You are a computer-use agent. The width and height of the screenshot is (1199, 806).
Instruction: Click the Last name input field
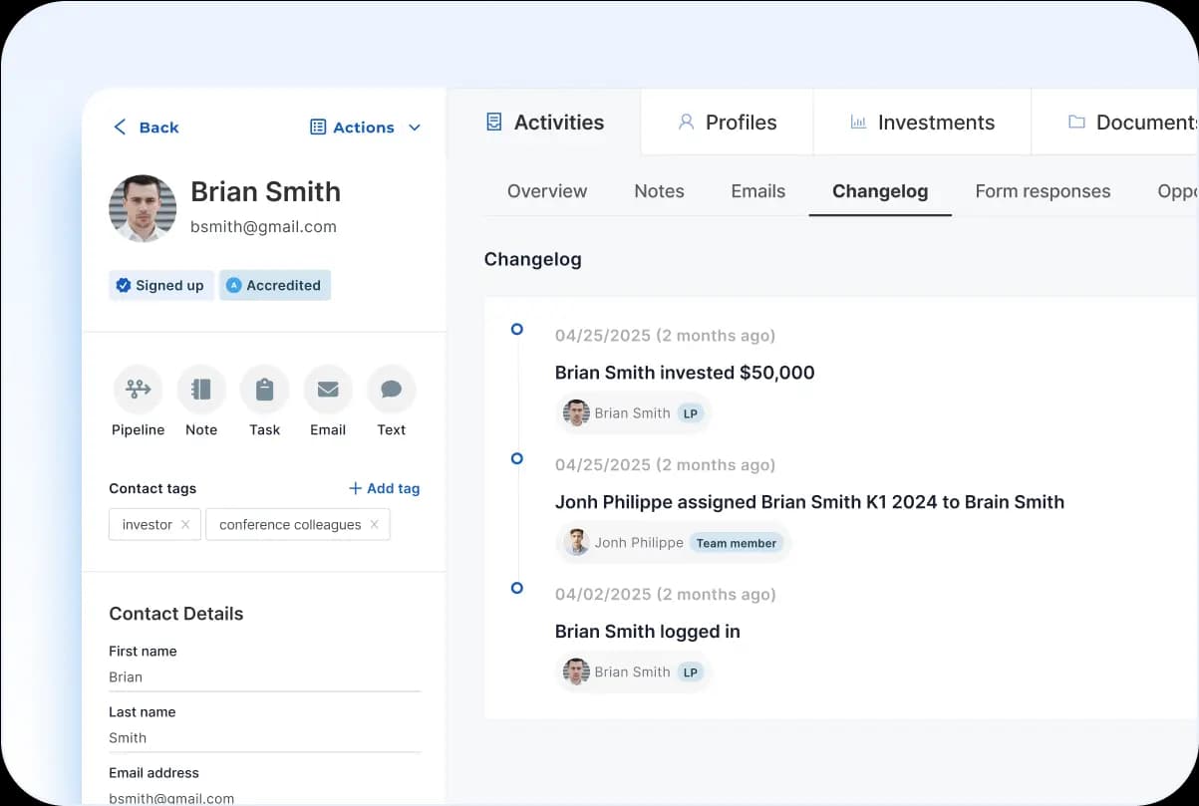[x=264, y=738]
